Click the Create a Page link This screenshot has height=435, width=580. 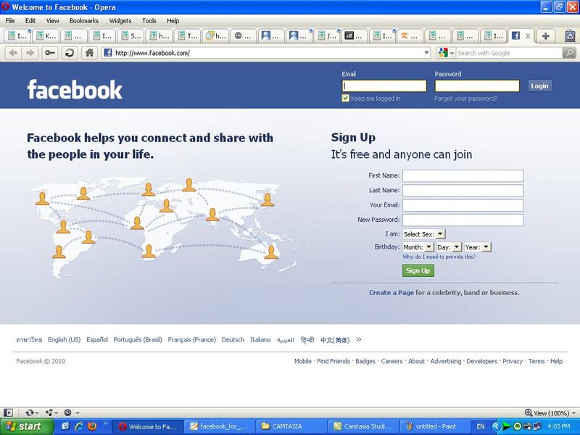[x=391, y=293]
